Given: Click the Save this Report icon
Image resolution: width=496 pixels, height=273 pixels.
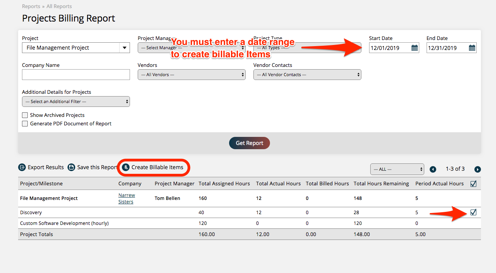Looking at the screenshot, I should coord(71,167).
